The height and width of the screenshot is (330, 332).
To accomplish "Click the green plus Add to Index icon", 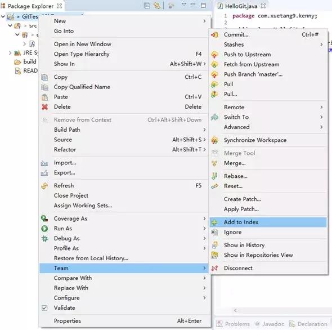I will click(x=214, y=222).
